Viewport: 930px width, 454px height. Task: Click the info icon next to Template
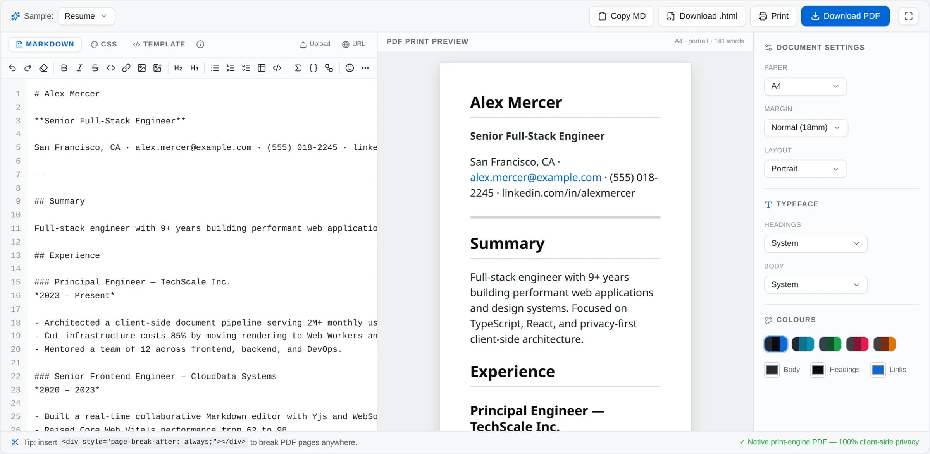200,44
